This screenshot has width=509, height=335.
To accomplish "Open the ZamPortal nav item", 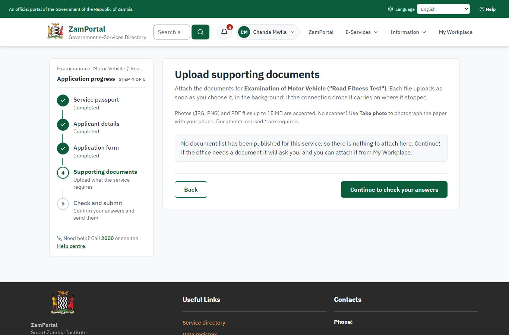I will click(321, 32).
